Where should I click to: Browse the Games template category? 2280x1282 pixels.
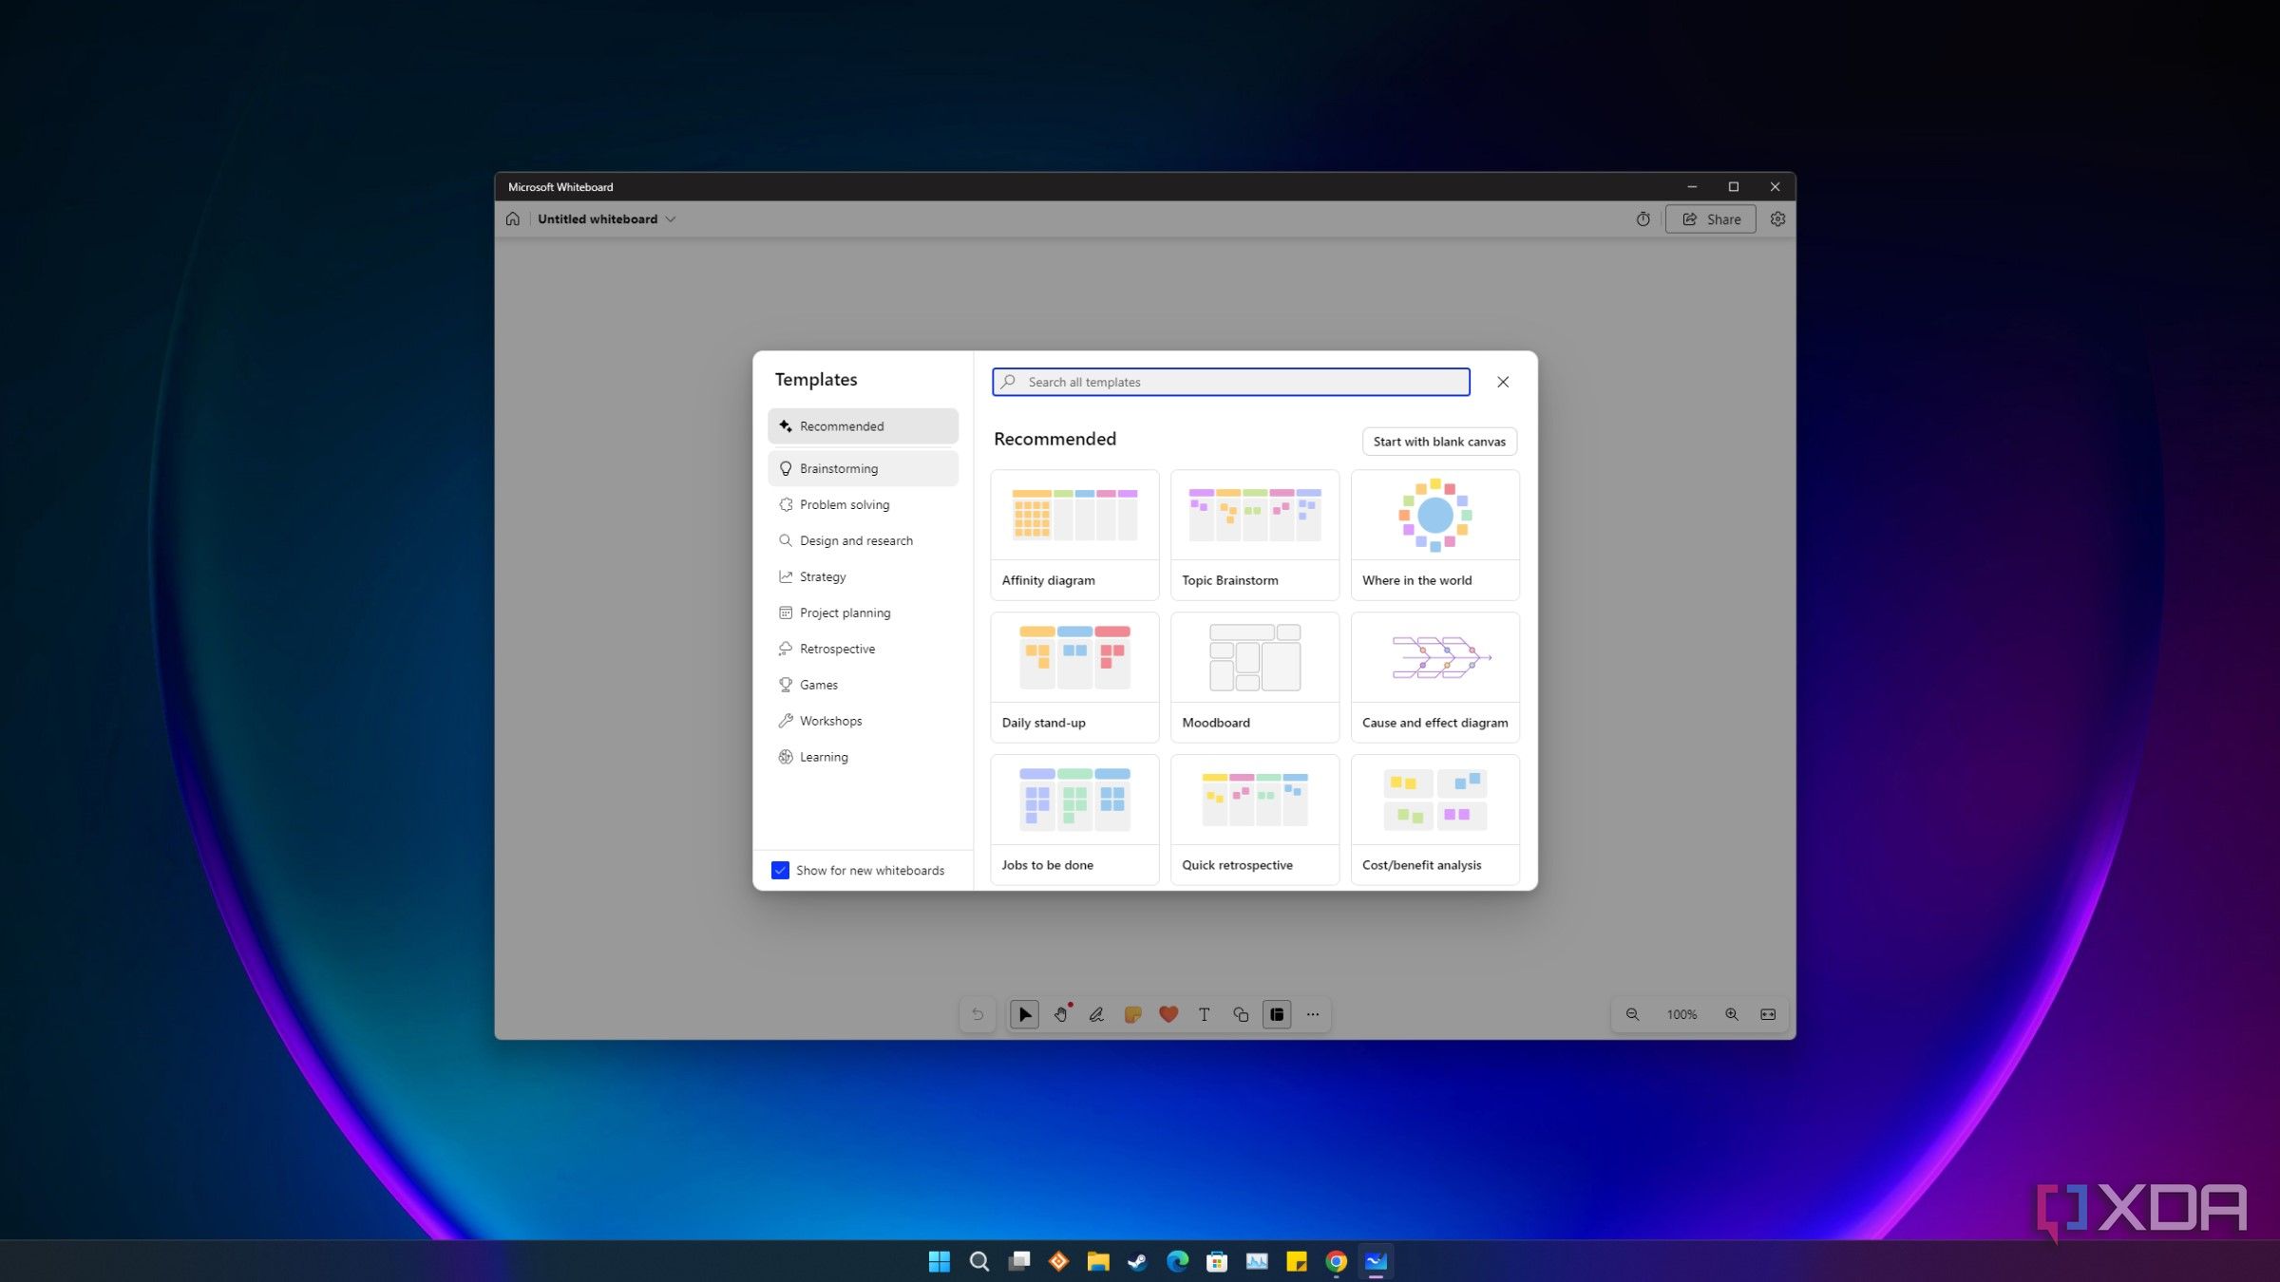818,684
